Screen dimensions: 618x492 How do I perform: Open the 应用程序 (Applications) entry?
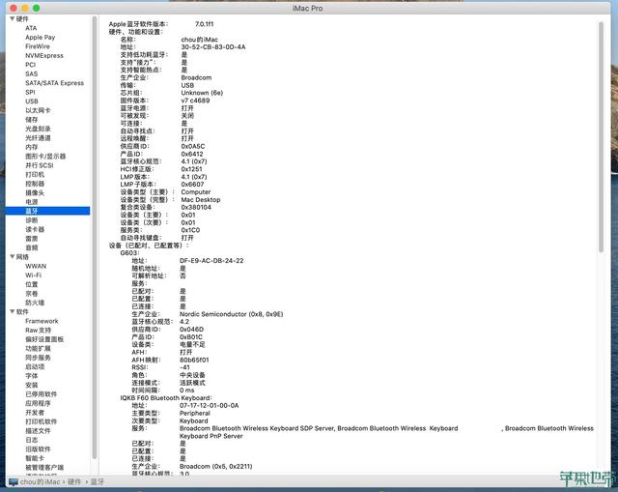[x=38, y=403]
